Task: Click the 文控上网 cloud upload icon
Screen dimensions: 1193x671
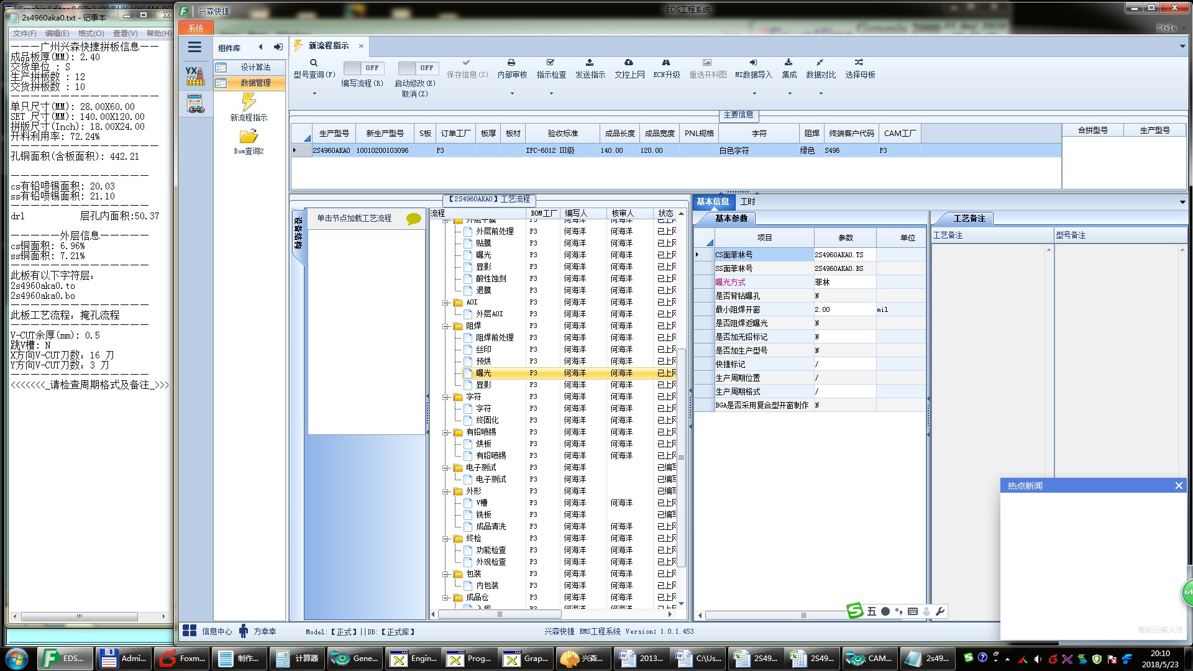Action: [629, 63]
